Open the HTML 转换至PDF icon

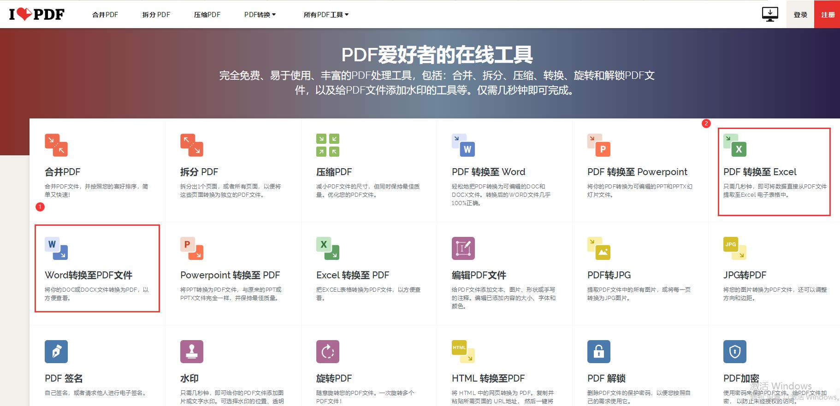coord(463,352)
